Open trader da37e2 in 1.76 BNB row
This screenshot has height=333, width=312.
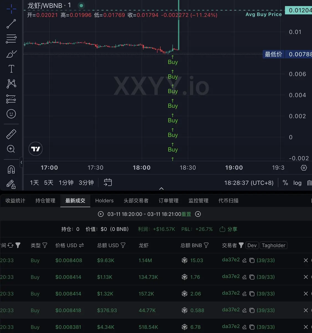(231, 276)
